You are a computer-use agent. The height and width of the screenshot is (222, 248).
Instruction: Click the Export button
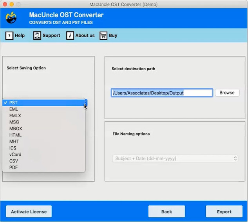pos(224,212)
